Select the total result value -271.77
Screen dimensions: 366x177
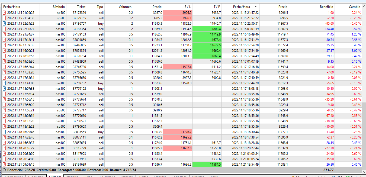click(x=328, y=170)
